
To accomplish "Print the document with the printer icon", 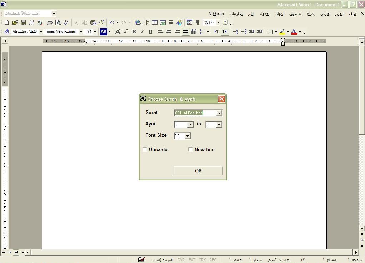I will point(50,22).
